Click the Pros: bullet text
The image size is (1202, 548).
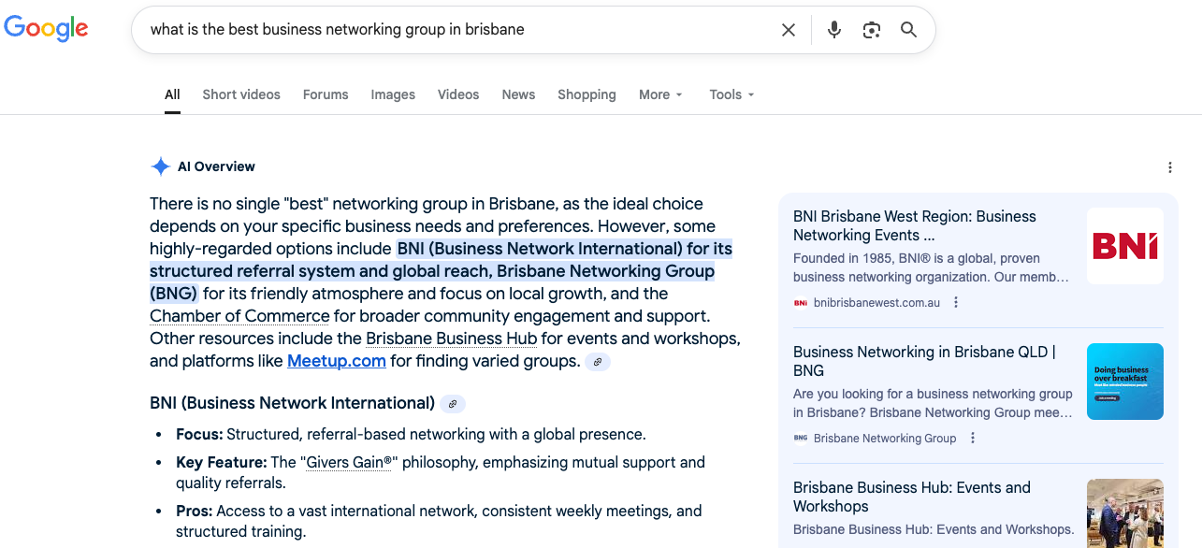[x=439, y=521]
